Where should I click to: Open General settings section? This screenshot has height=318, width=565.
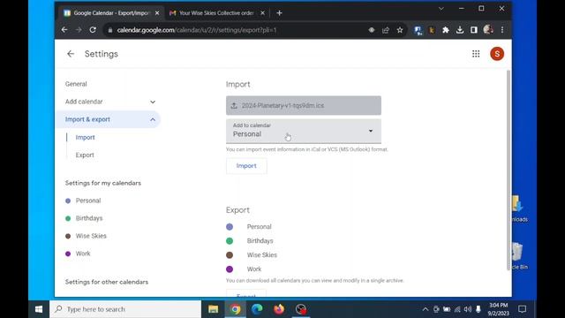point(76,84)
